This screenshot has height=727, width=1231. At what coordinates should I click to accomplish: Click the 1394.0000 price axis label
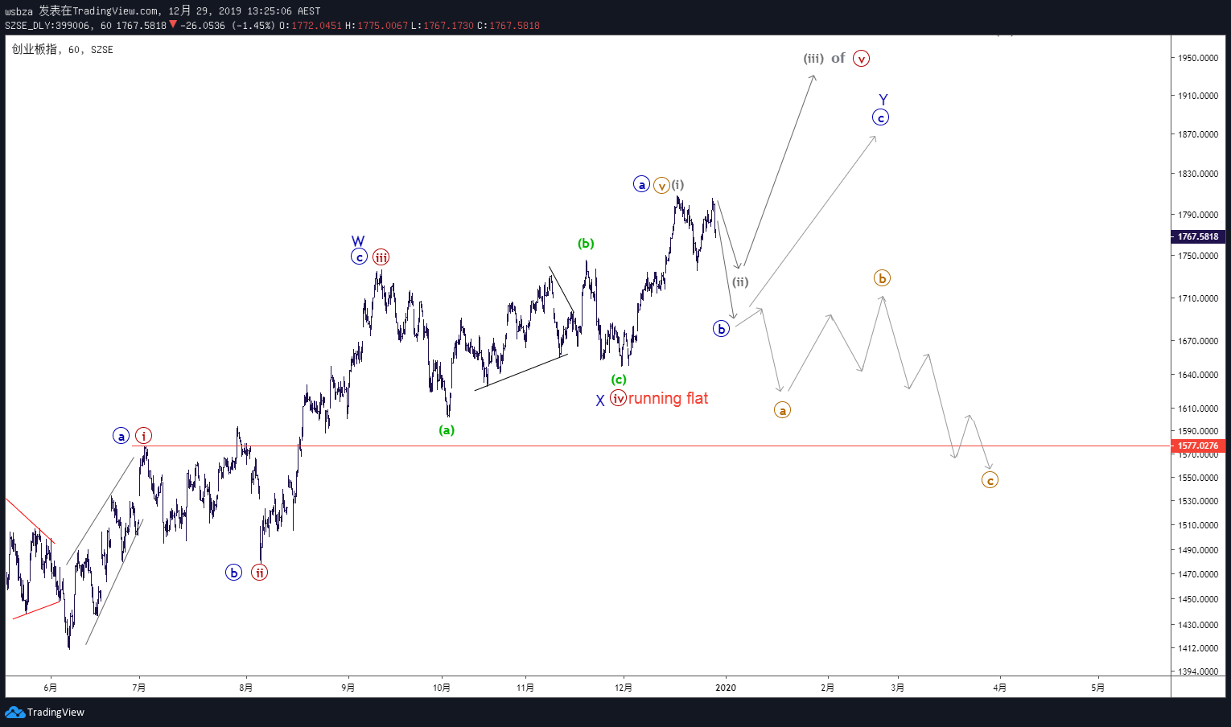click(1198, 672)
